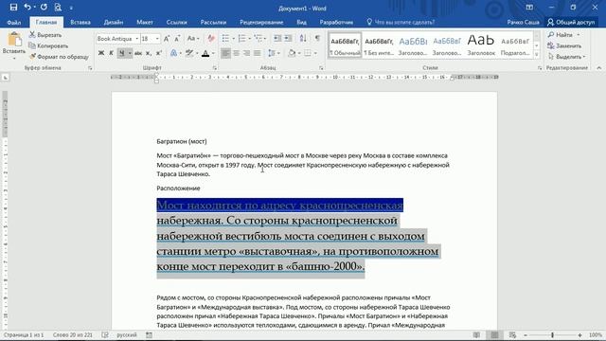This screenshot has height=341, width=606.
Task: Open ribbon display options icon
Action: point(529,7)
